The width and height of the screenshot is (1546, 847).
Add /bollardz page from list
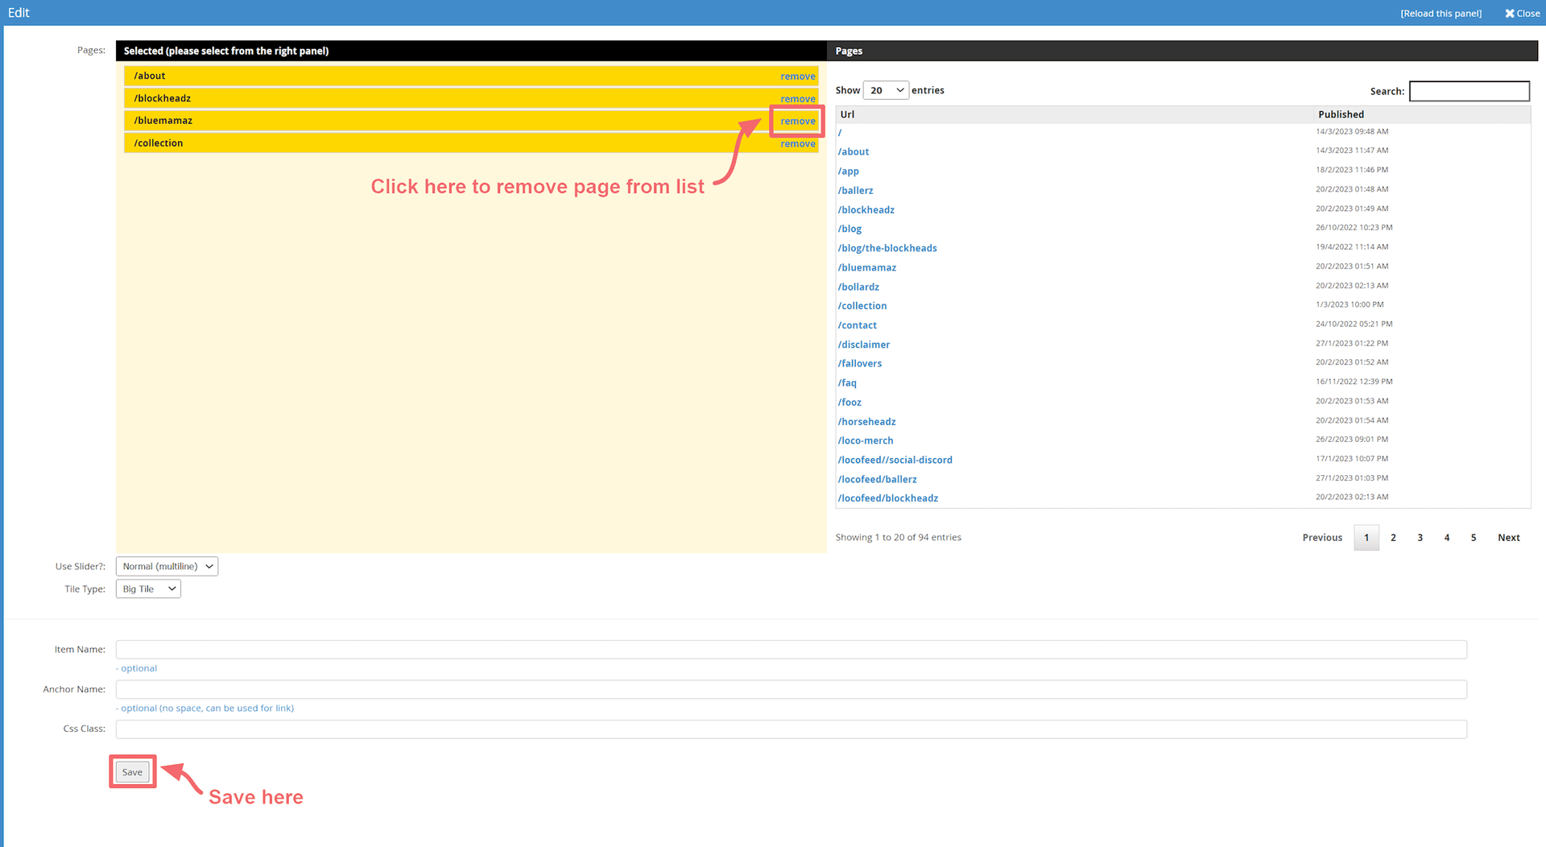(858, 287)
